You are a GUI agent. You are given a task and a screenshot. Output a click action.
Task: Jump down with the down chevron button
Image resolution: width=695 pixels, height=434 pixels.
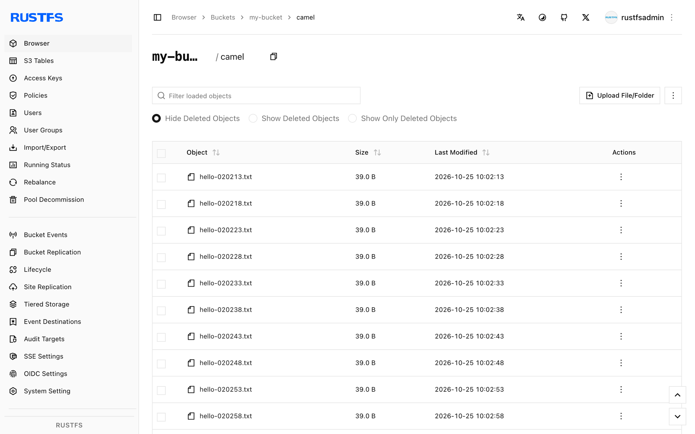pos(677,416)
